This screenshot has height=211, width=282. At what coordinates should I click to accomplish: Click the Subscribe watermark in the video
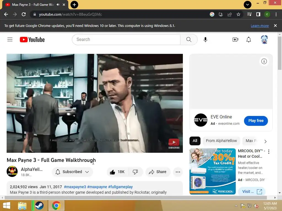[174, 144]
